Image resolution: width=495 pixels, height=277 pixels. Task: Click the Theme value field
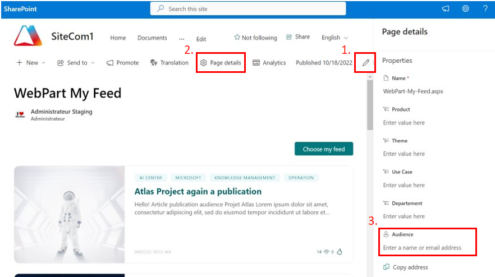click(404, 154)
